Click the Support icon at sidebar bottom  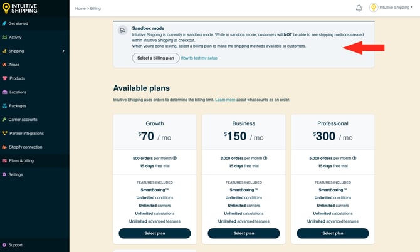click(x=4, y=245)
